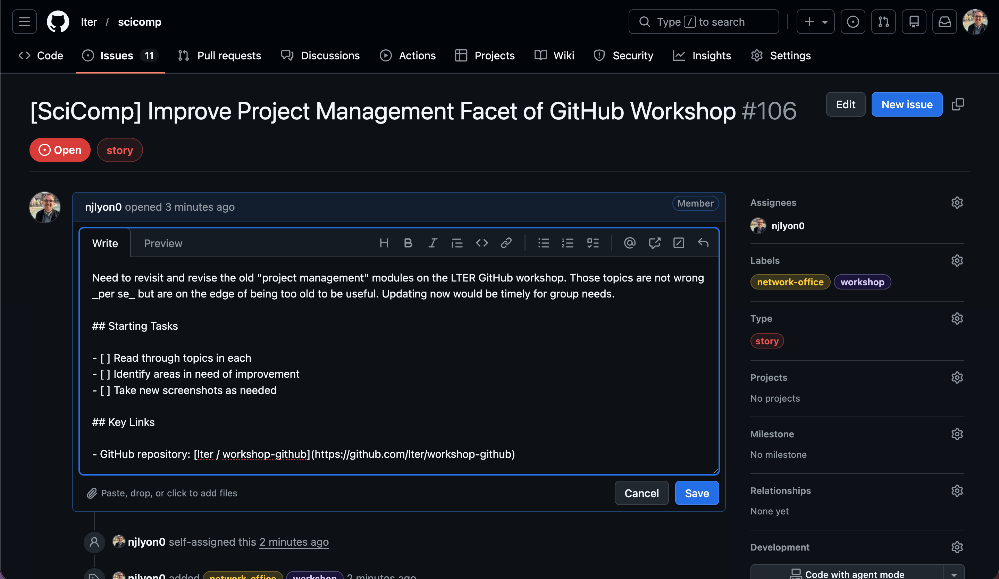Click the mention (@) icon in toolbar
Screen dimensions: 999x579
tap(630, 243)
